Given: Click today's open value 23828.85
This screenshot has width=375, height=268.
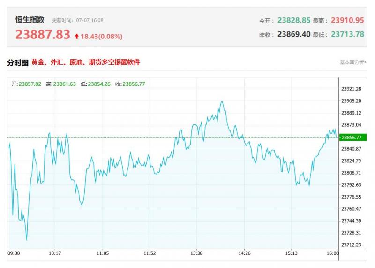Looking at the screenshot, I should [294, 20].
